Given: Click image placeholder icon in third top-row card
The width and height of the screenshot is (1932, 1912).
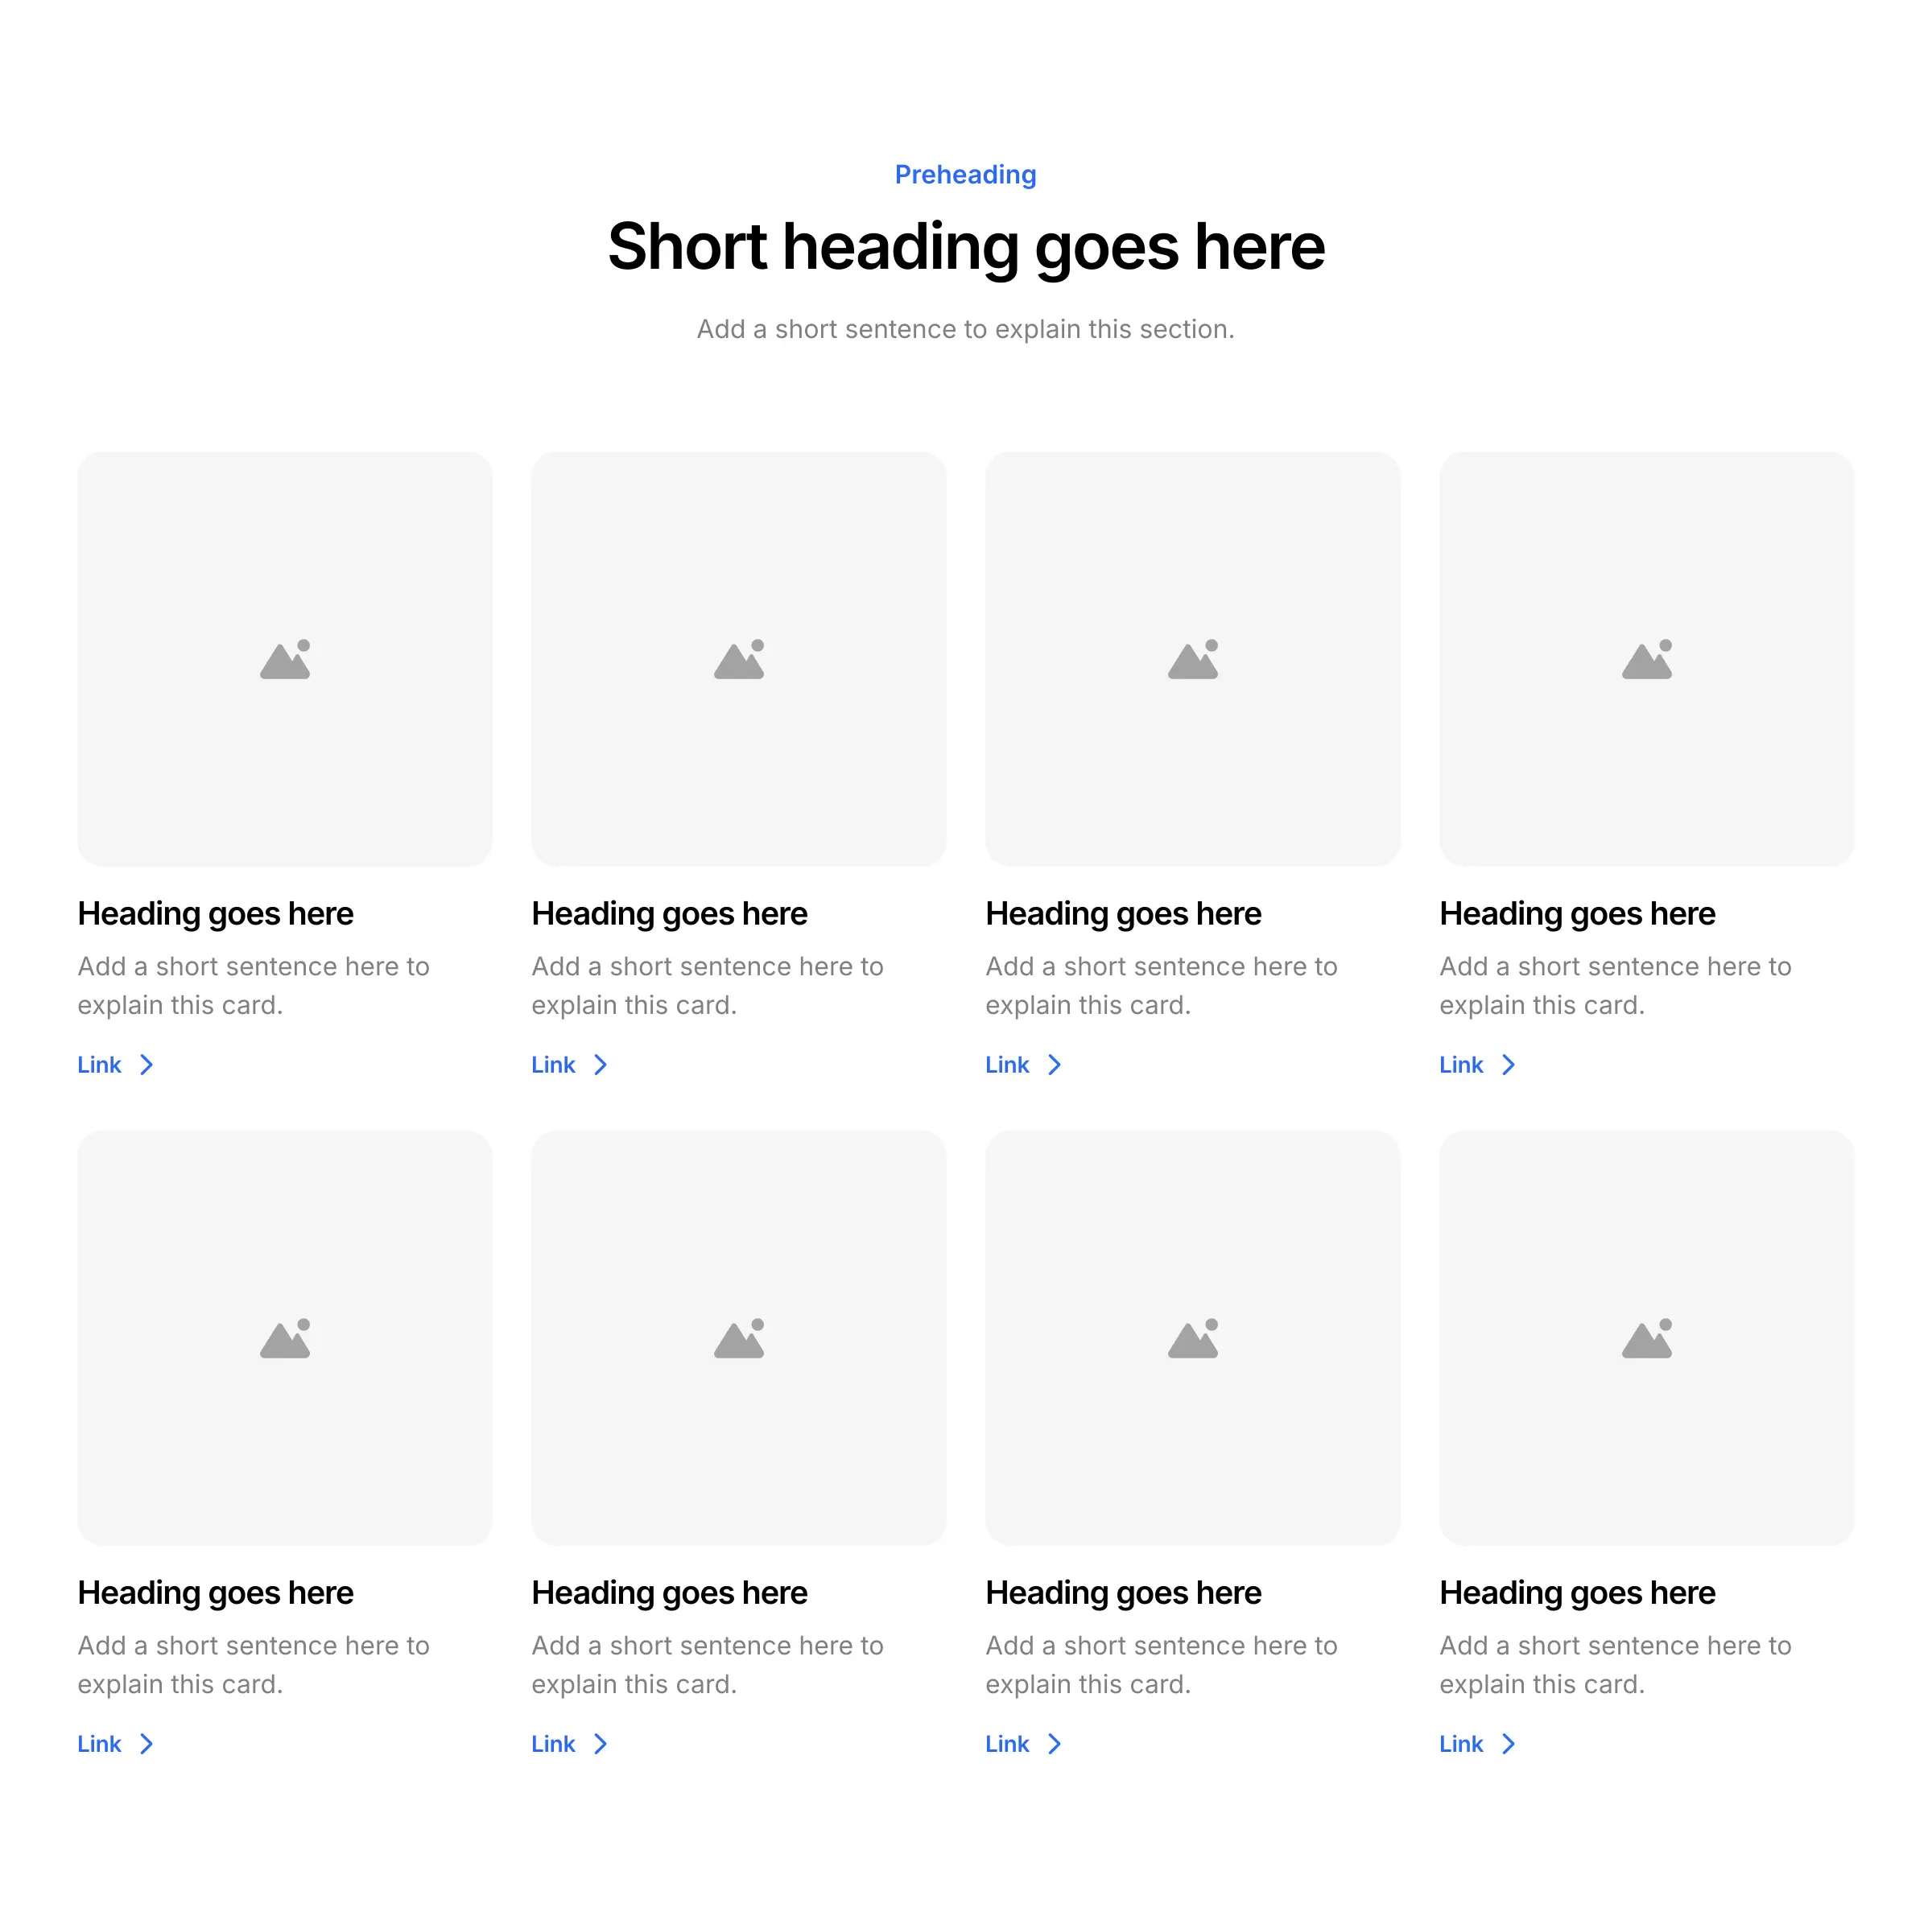Looking at the screenshot, I should point(1193,660).
